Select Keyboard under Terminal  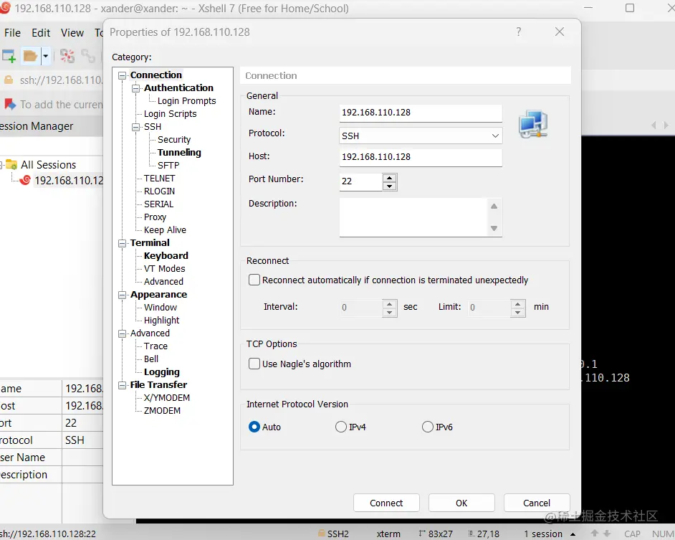(166, 256)
